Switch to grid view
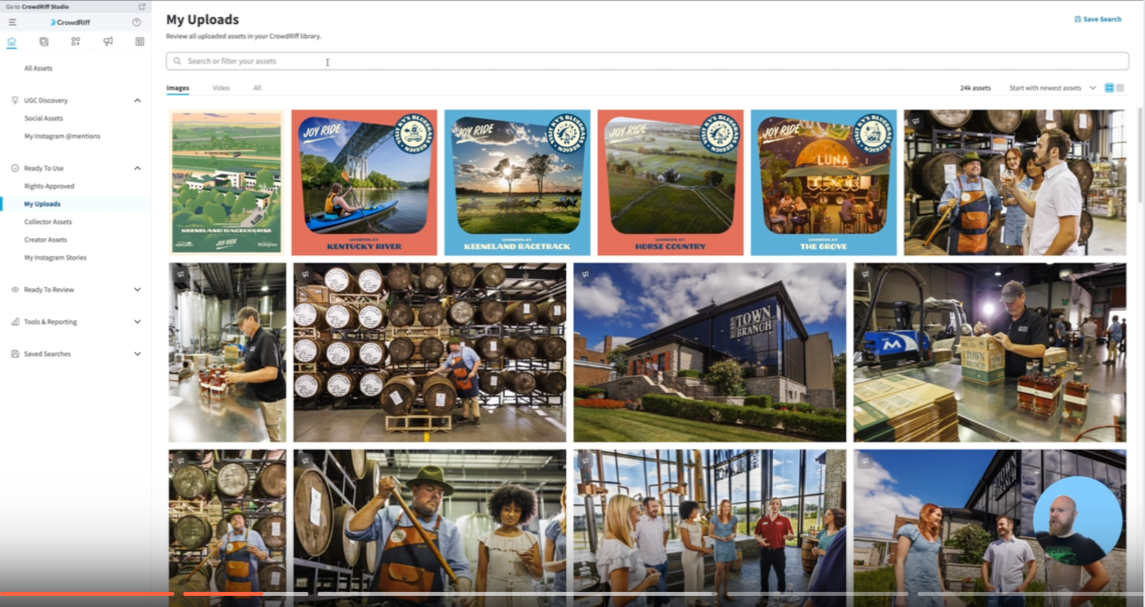Image resolution: width=1145 pixels, height=607 pixels. coord(1109,88)
